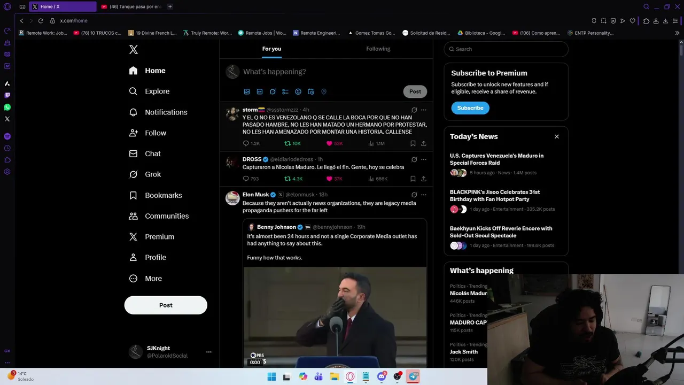
Task: Click the gray Post button in composer
Action: (415, 91)
